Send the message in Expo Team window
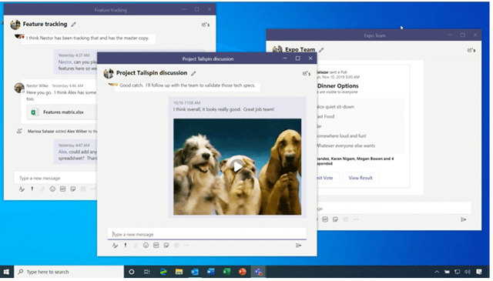493x281 pixels. (464, 219)
